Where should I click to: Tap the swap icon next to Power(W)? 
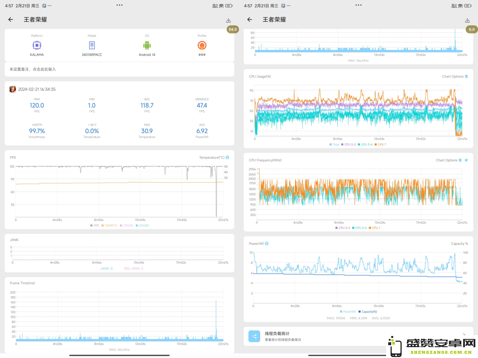pyautogui.click(x=267, y=243)
